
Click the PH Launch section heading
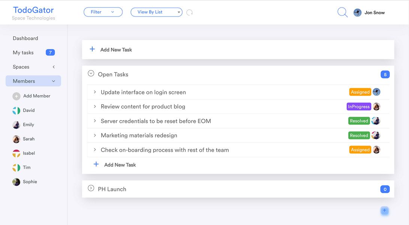tap(112, 189)
